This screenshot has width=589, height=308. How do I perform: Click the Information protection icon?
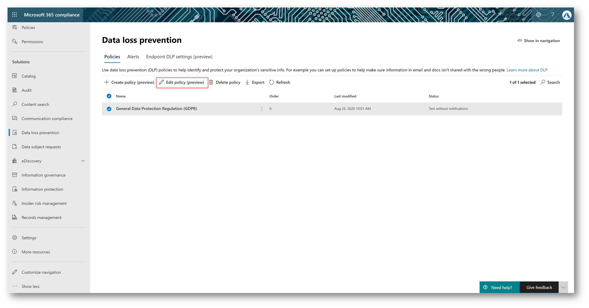click(x=15, y=189)
